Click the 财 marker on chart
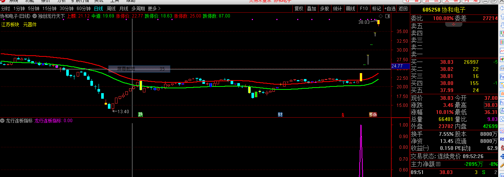Image resolution: width=504 pixels, height=177 pixels. [x=280, y=114]
